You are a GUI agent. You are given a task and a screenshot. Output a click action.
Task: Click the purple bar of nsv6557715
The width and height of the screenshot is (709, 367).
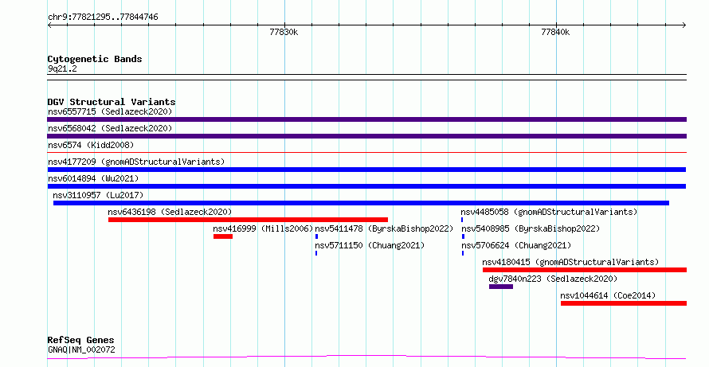point(366,119)
